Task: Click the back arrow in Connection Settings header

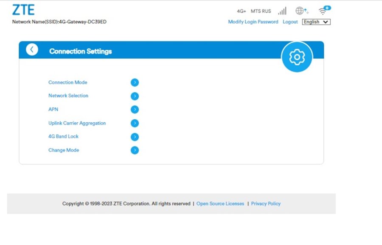Action: coord(32,50)
